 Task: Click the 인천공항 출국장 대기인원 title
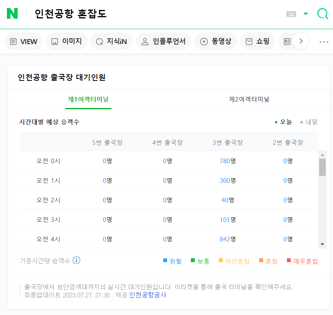(61, 77)
